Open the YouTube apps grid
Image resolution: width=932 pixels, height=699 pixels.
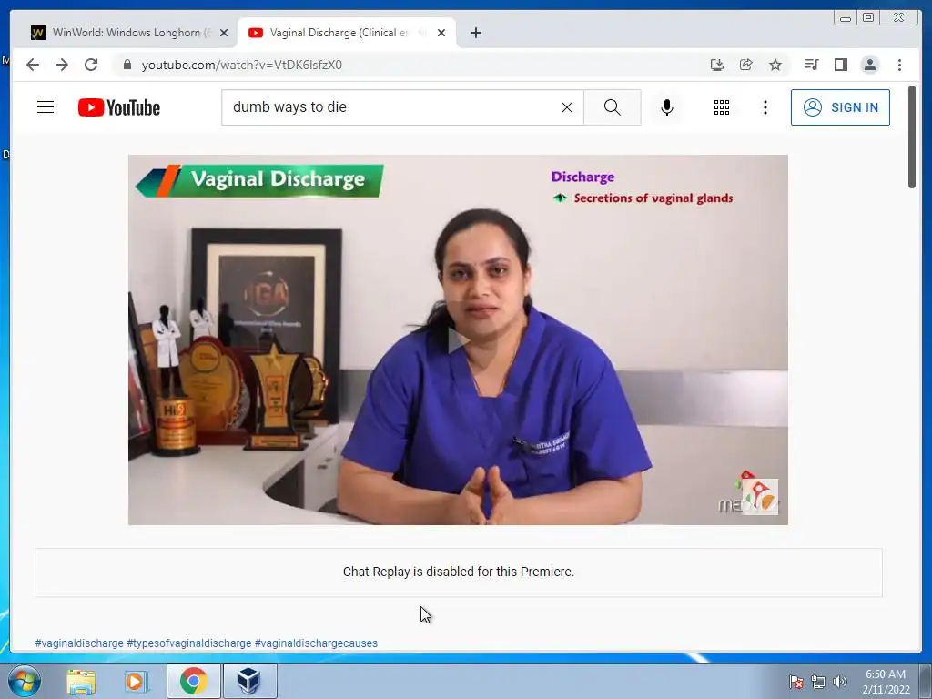(x=722, y=107)
